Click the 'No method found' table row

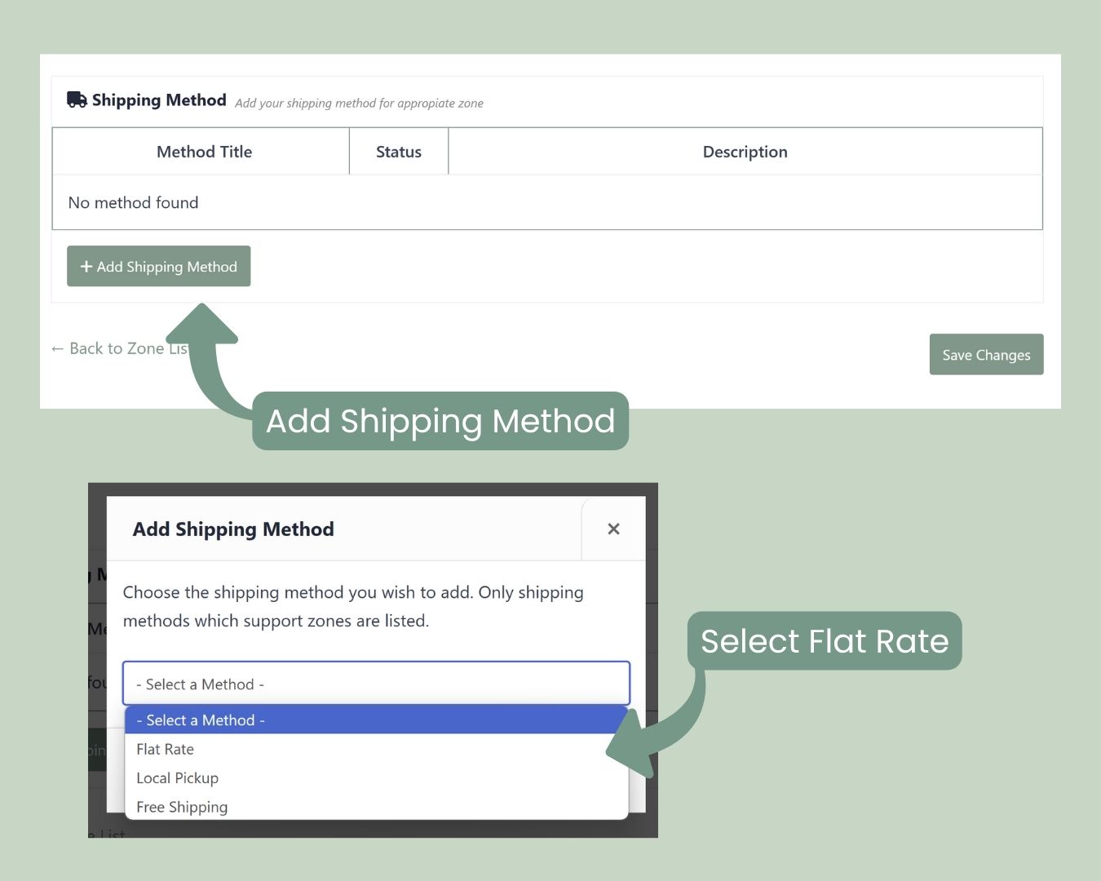tap(547, 202)
